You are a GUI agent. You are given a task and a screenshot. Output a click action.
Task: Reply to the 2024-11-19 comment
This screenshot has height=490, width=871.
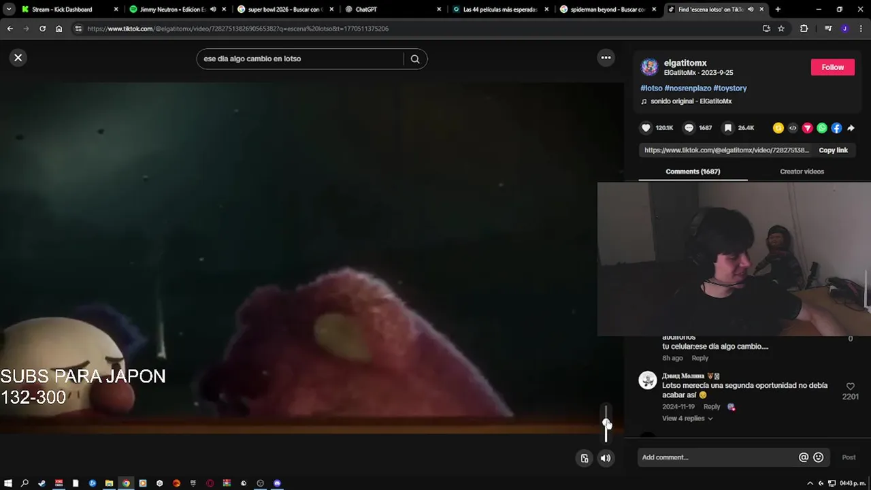click(712, 407)
